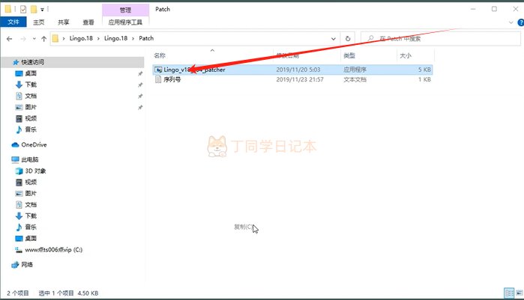Open the 文件 file menu
This screenshot has height=300, width=524.
(x=13, y=22)
